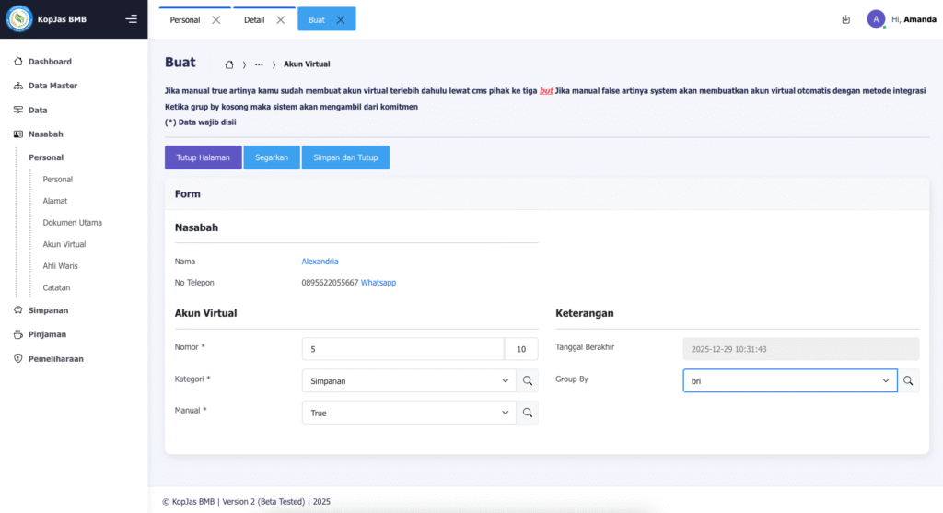
Task: Open the Kategori dropdown showing Simpanan
Action: (409, 380)
